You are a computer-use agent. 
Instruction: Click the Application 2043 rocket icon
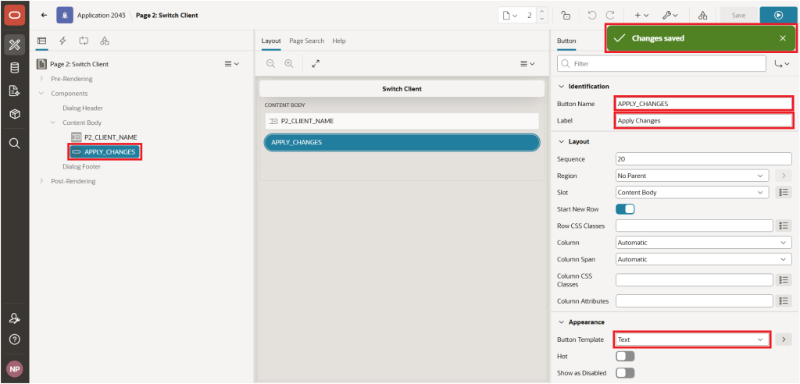tap(64, 16)
